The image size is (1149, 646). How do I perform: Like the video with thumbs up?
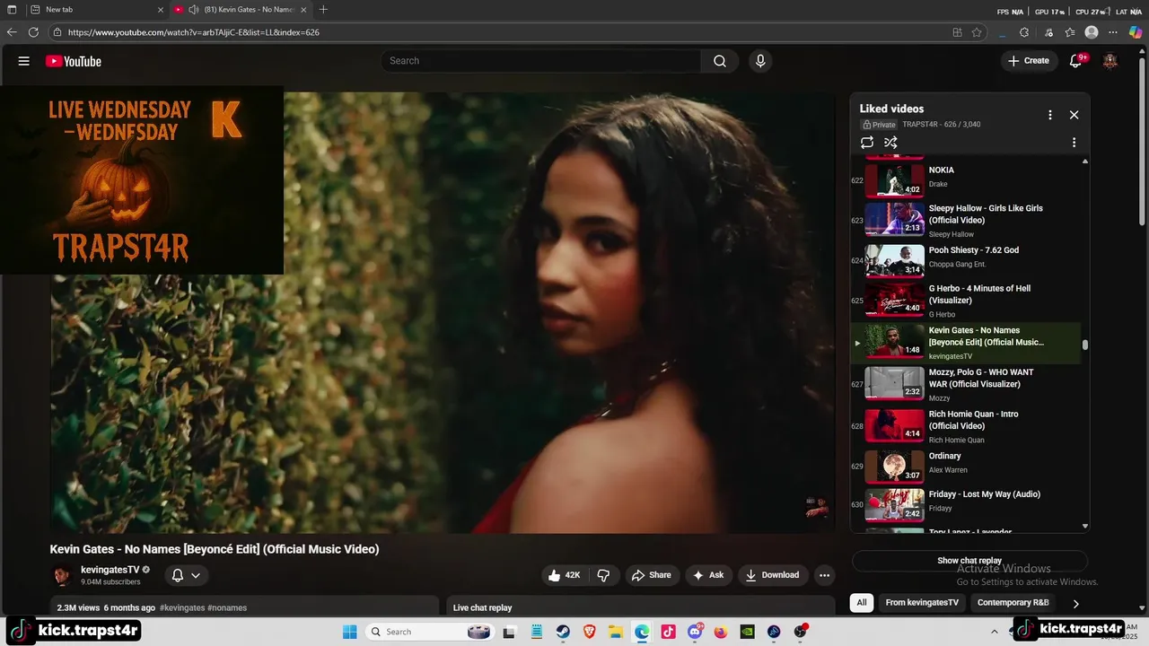coord(565,575)
